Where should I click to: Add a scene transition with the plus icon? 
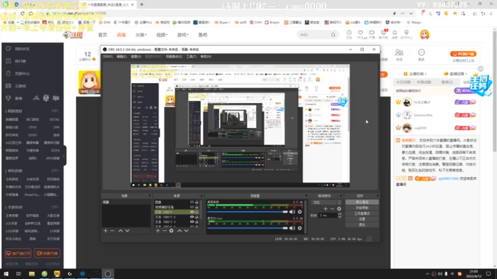click(x=326, y=209)
